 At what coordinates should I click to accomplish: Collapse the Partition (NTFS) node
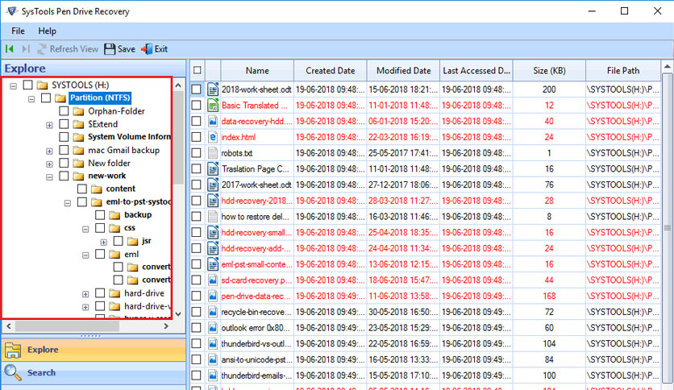(x=31, y=99)
